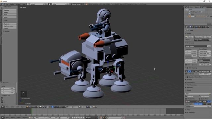Click the add render preset plus icon
The image size is (212, 119).
click(208, 46)
